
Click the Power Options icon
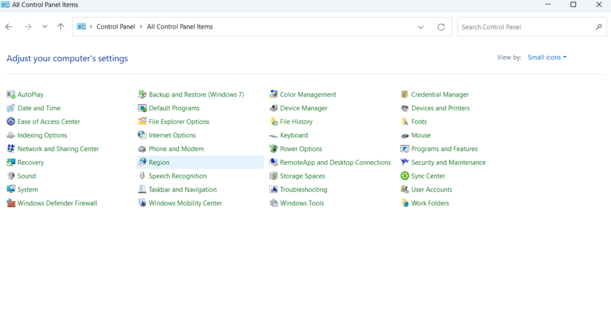tap(273, 149)
